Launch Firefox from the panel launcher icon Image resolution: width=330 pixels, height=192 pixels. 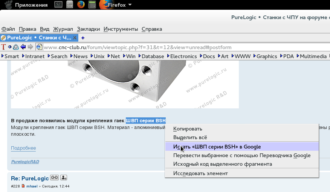pos(81,4)
